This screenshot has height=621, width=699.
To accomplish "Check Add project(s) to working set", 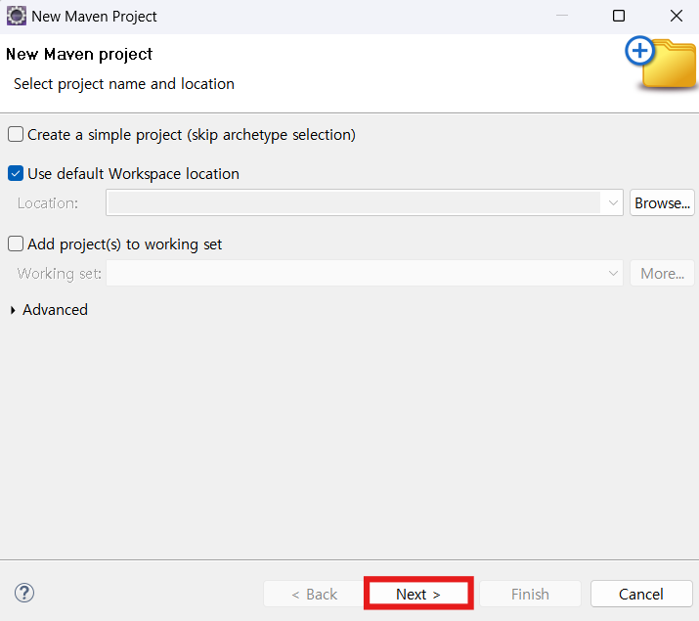I will pos(16,244).
